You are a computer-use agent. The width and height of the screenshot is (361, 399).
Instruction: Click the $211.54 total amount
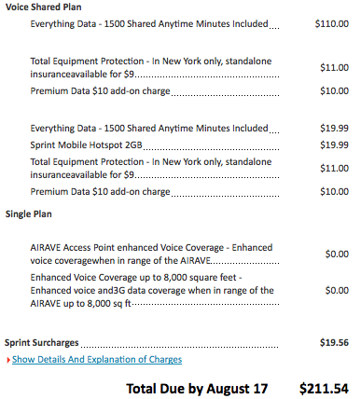[324, 389]
